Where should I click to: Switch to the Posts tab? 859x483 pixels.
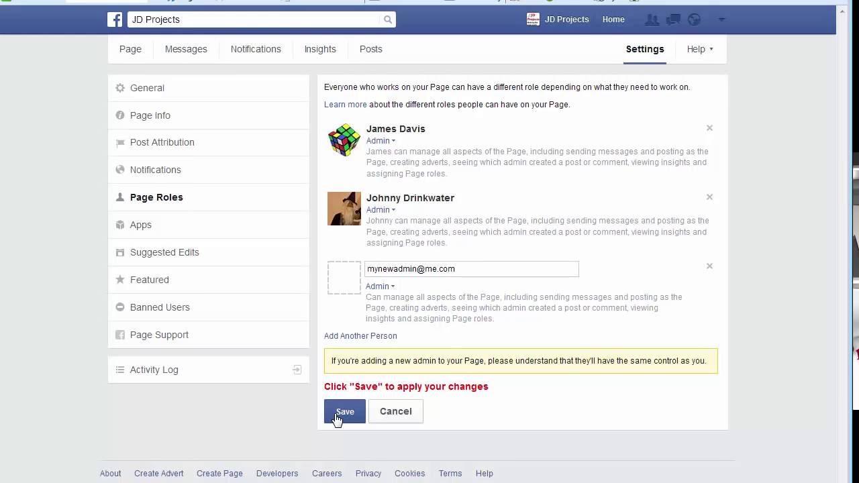370,49
